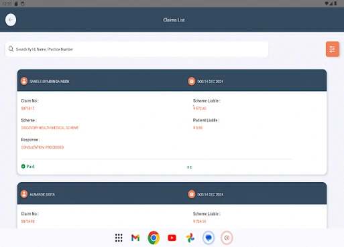Select claim number 5075498
Screen dimensions: 344x247
(x=27, y=222)
